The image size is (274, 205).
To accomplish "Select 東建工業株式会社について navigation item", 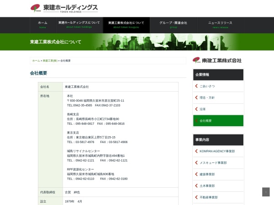I will [x=126, y=25].
